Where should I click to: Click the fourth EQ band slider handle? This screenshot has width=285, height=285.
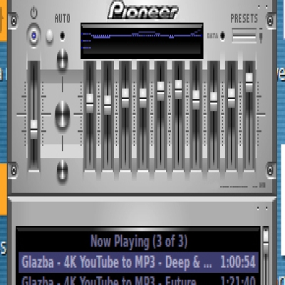(x=143, y=98)
